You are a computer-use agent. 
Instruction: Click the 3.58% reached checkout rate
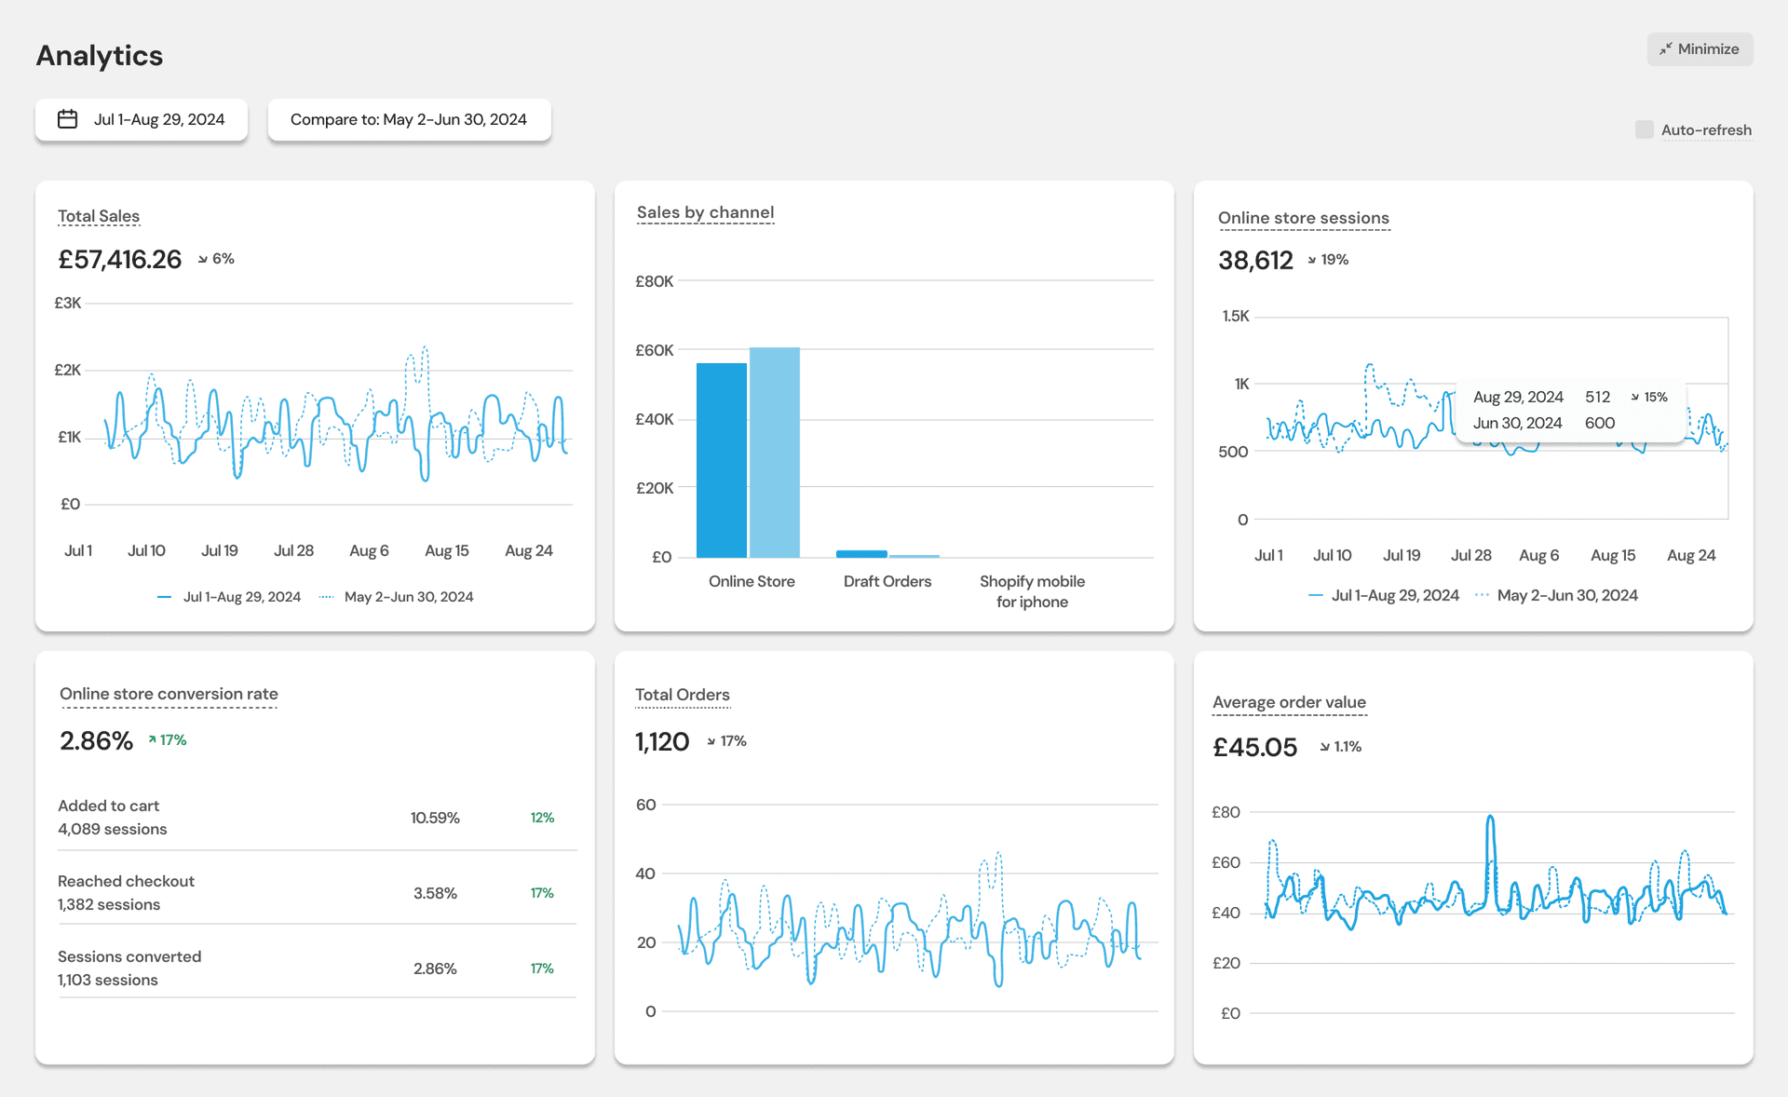[x=435, y=893]
